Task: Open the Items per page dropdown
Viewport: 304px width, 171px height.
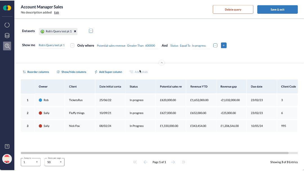Action: [55, 162]
